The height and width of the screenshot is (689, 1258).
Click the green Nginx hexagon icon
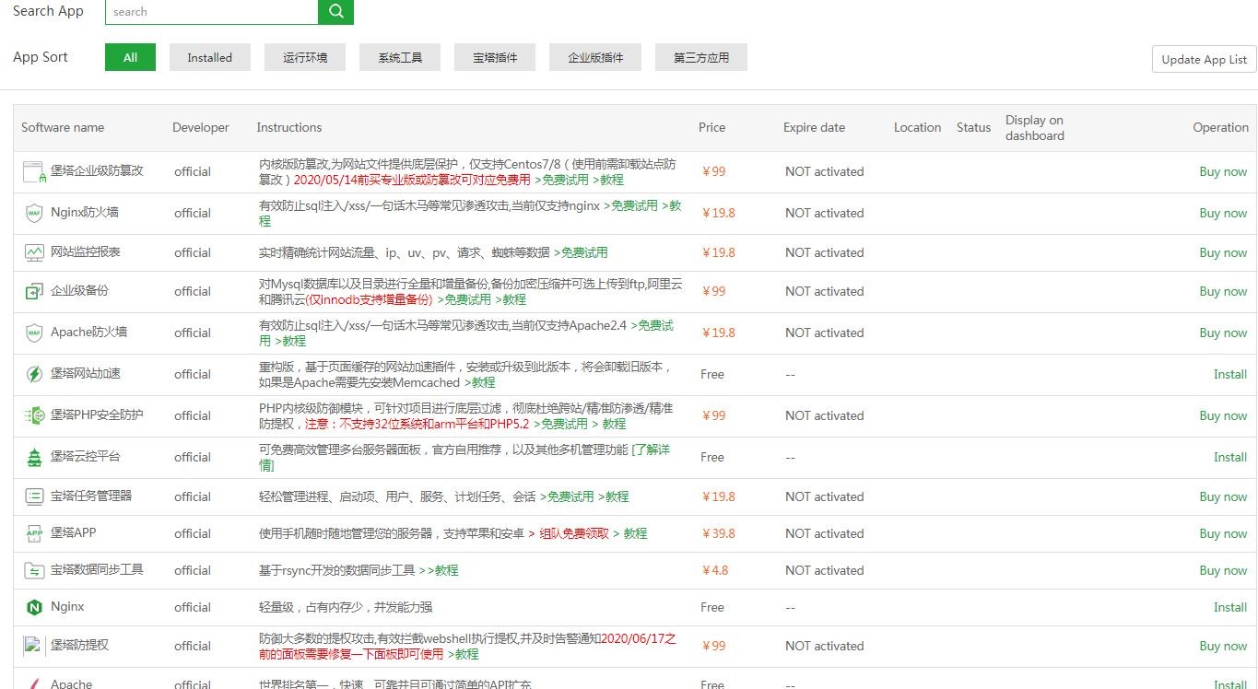click(34, 607)
